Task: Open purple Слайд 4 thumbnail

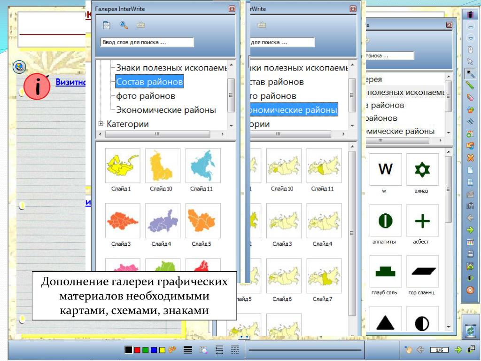Action: coord(163,221)
